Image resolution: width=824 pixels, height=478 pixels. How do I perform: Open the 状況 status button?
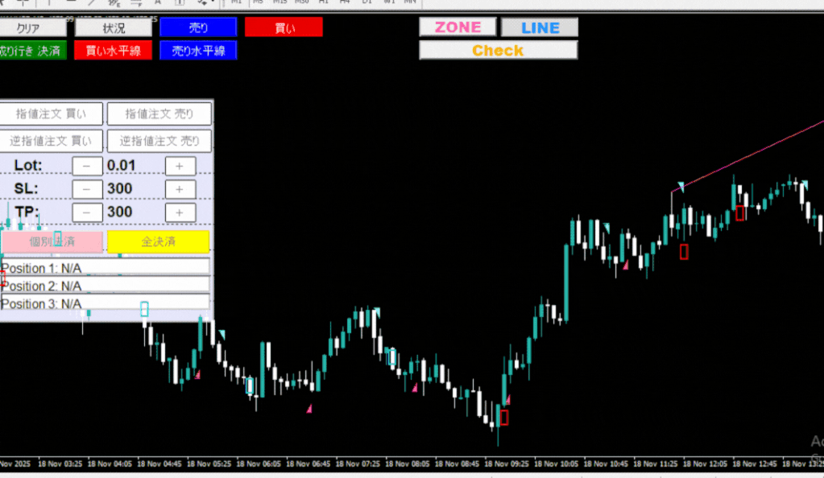pos(114,27)
